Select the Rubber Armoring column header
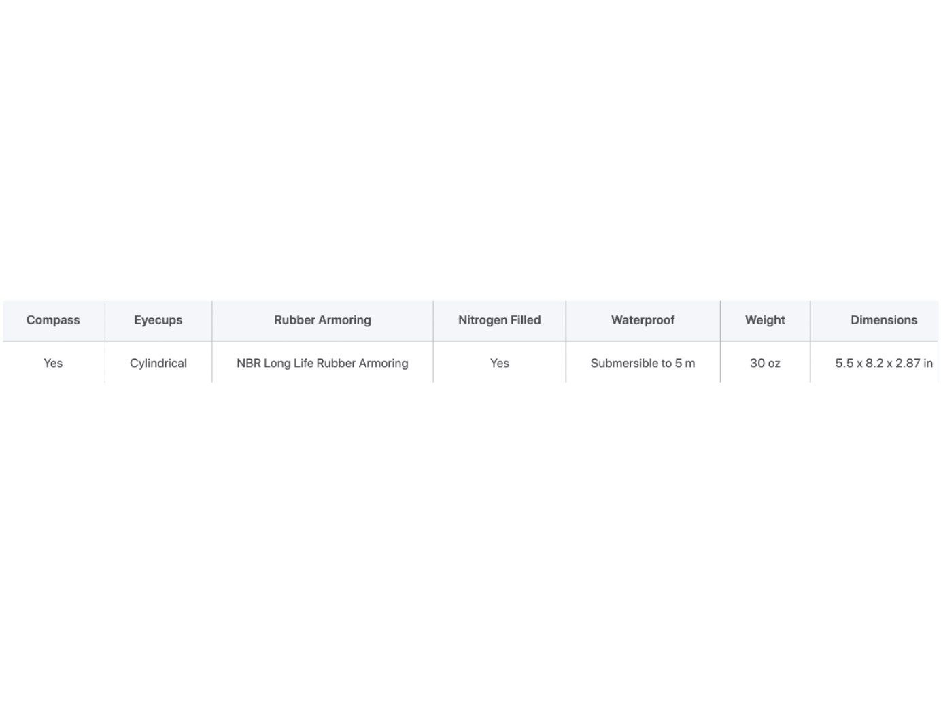The width and height of the screenshot is (941, 713). [x=322, y=320]
